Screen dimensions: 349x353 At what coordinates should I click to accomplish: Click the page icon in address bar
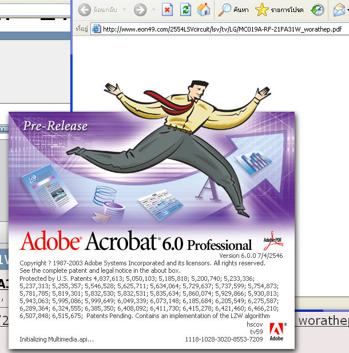97,29
